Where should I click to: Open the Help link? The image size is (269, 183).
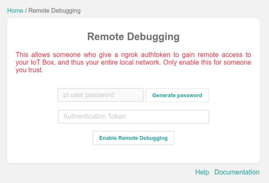[202, 172]
